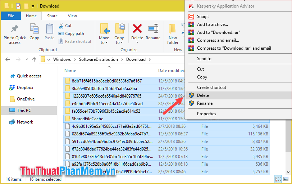
Task: Select Dropbox in the navigation pane
Action: 25,87
